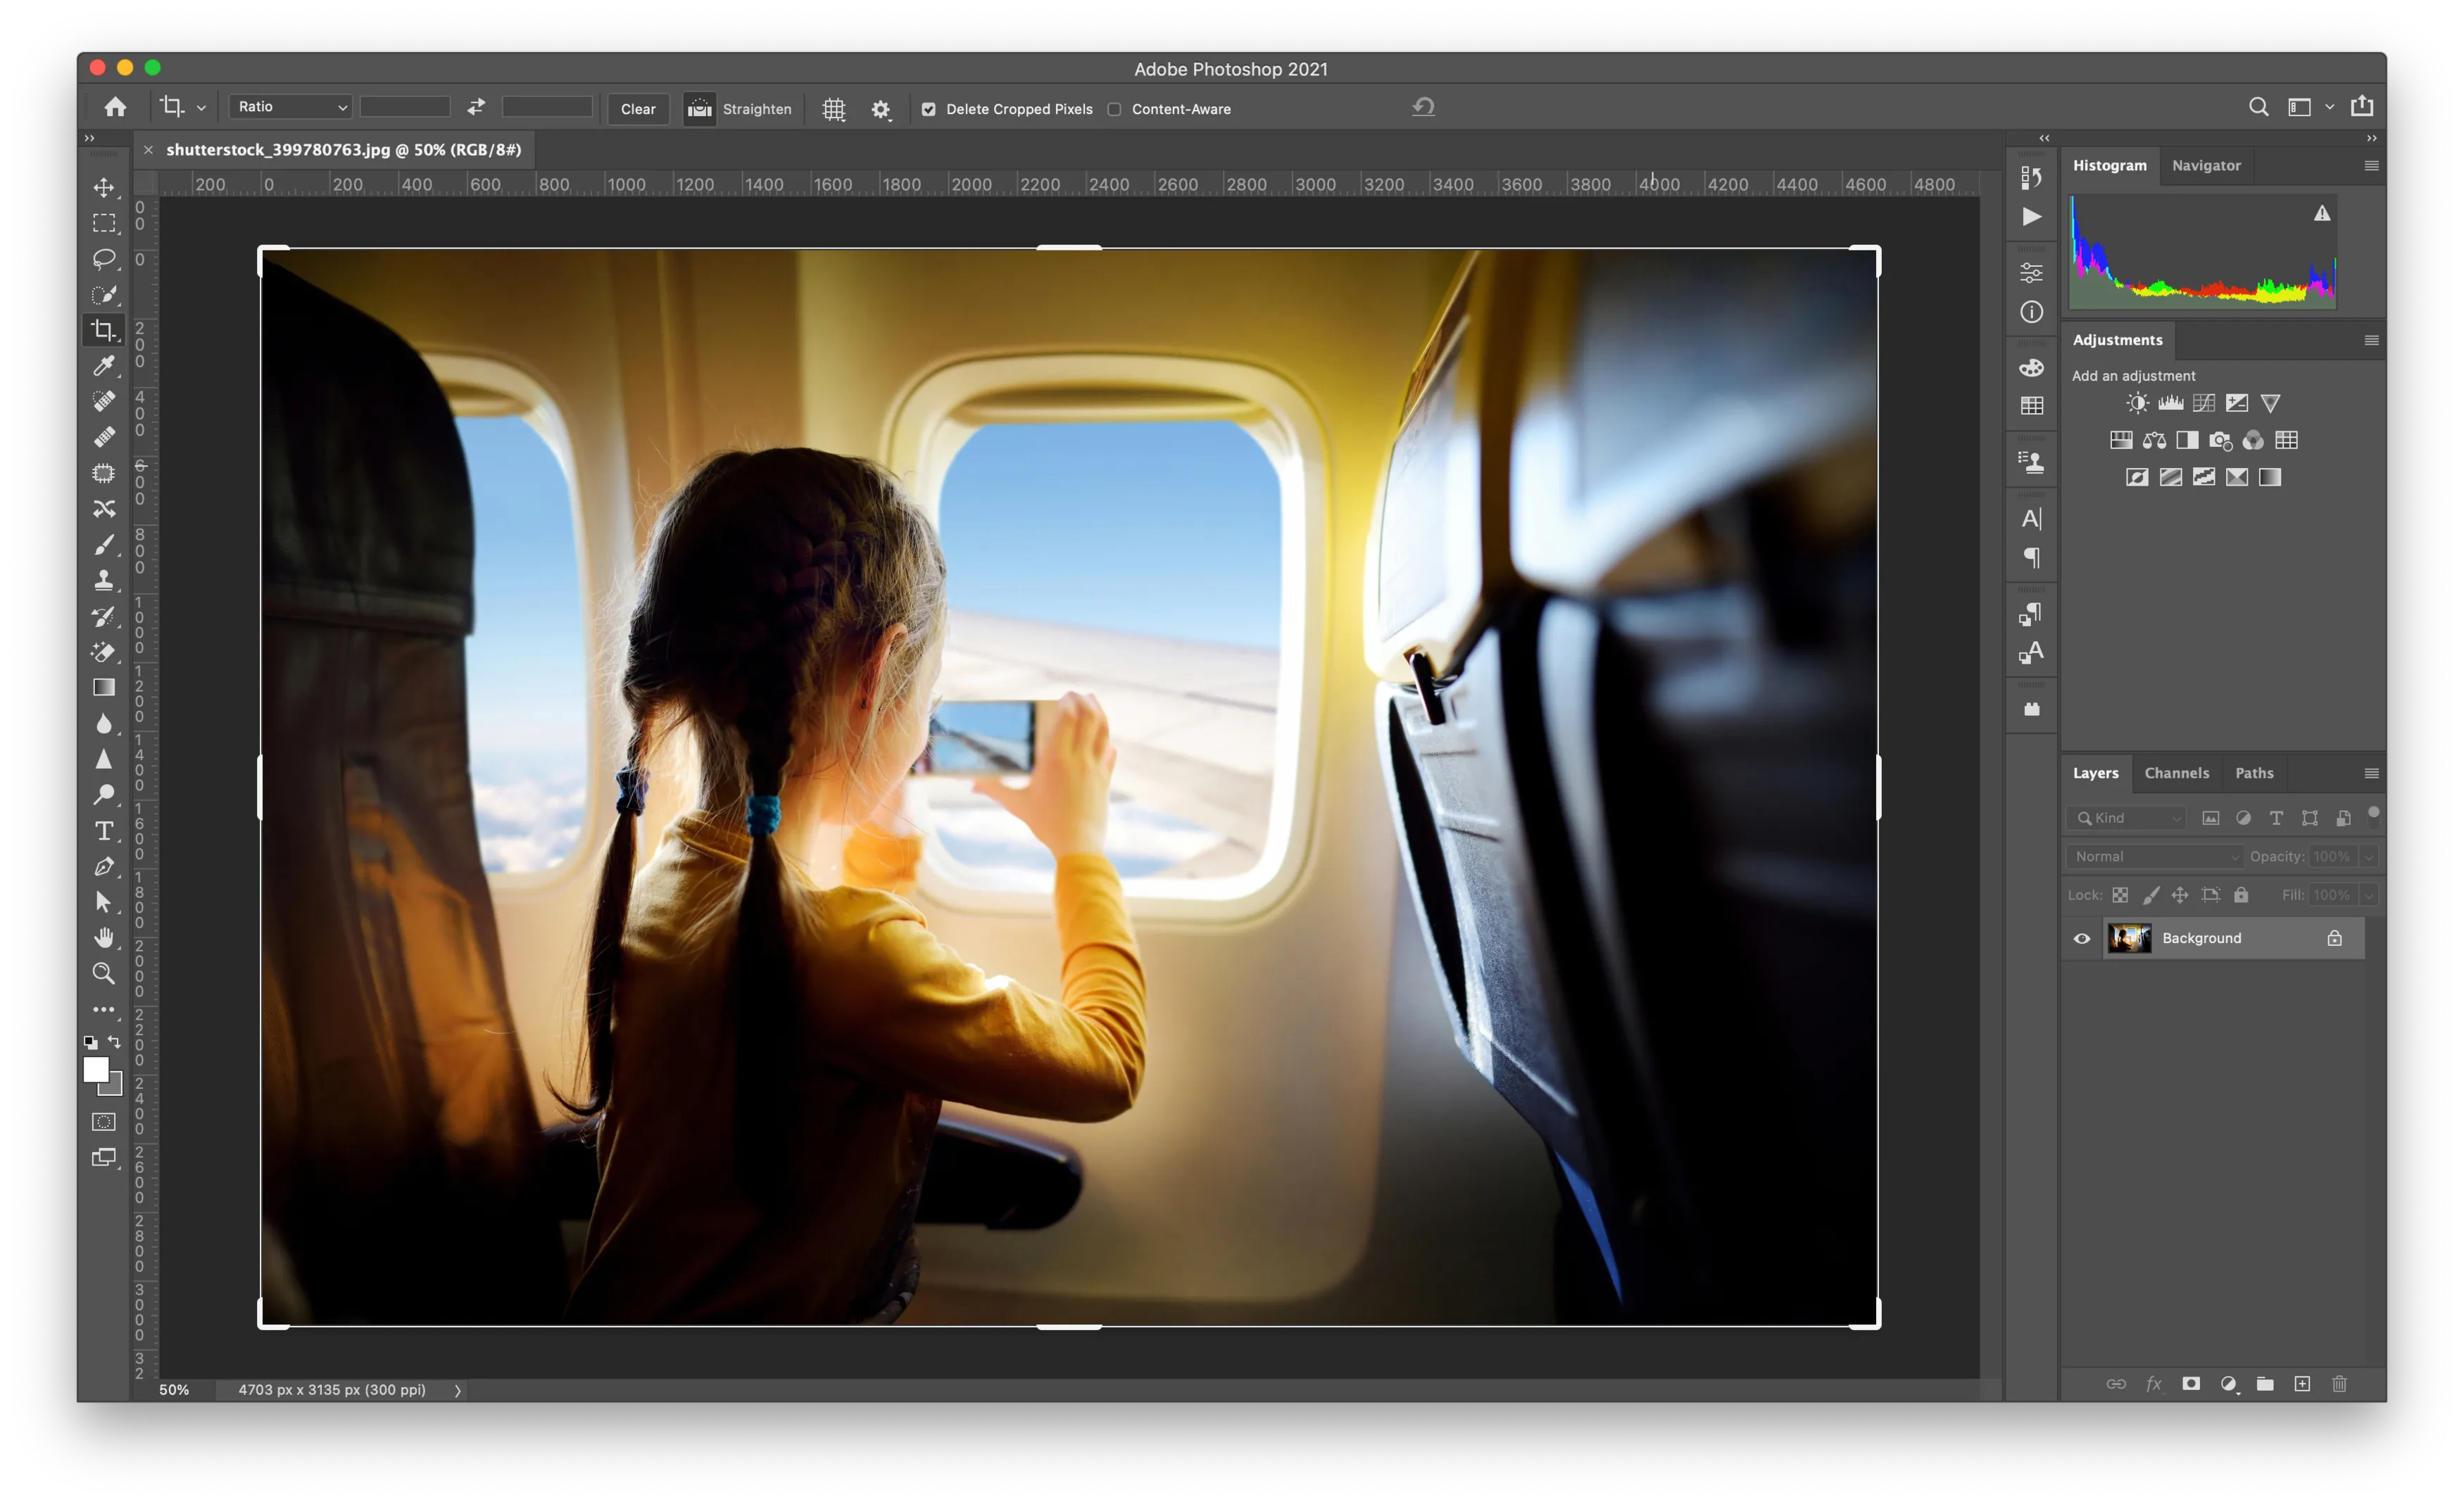Click the crop width input field

(x=405, y=107)
